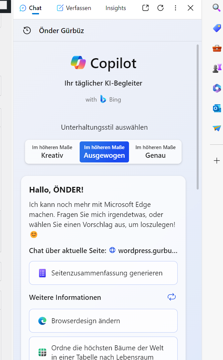This screenshot has width=223, height=360.
Task: Click Browserdesign ändern suggestion
Action: click(103, 321)
